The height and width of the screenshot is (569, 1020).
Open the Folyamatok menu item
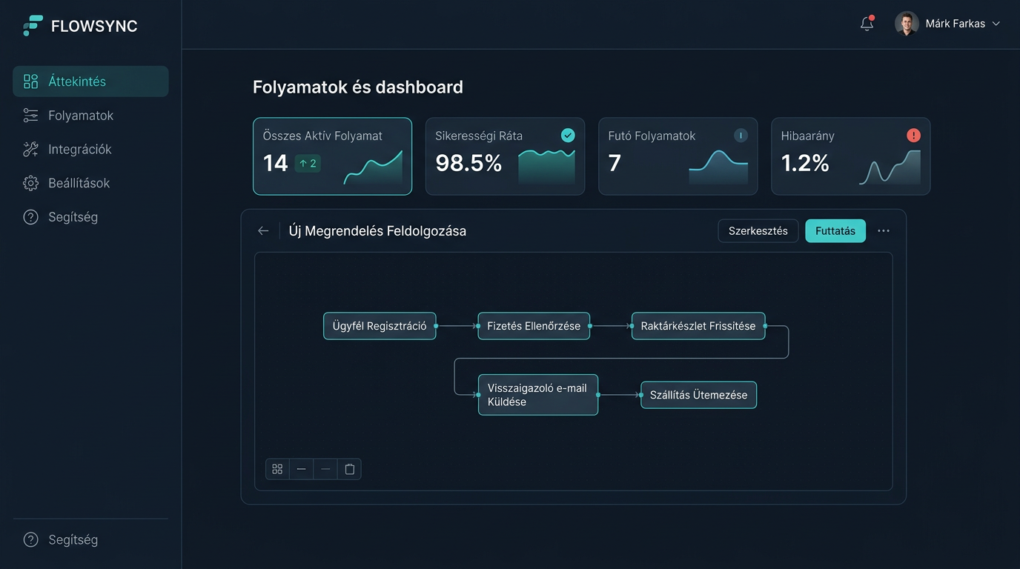(90, 116)
